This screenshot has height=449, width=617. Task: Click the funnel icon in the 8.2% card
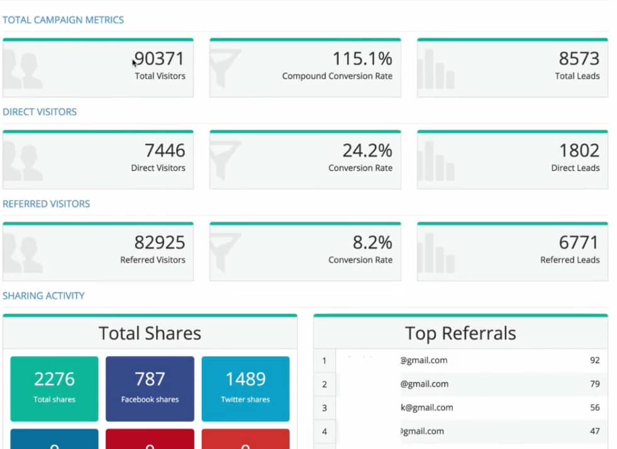tap(225, 252)
